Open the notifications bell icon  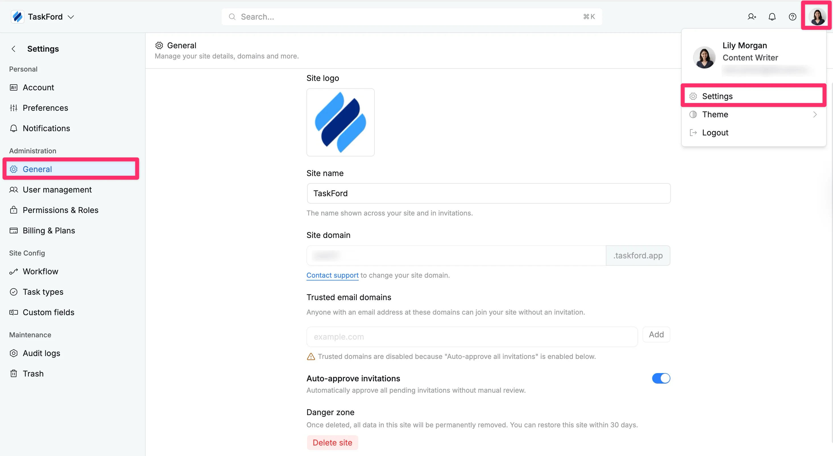(772, 17)
